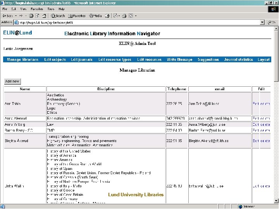Image resolution: width=279 pixels, height=209 pixels.
Task: Go to Edit subjects
Action: coord(55,60)
